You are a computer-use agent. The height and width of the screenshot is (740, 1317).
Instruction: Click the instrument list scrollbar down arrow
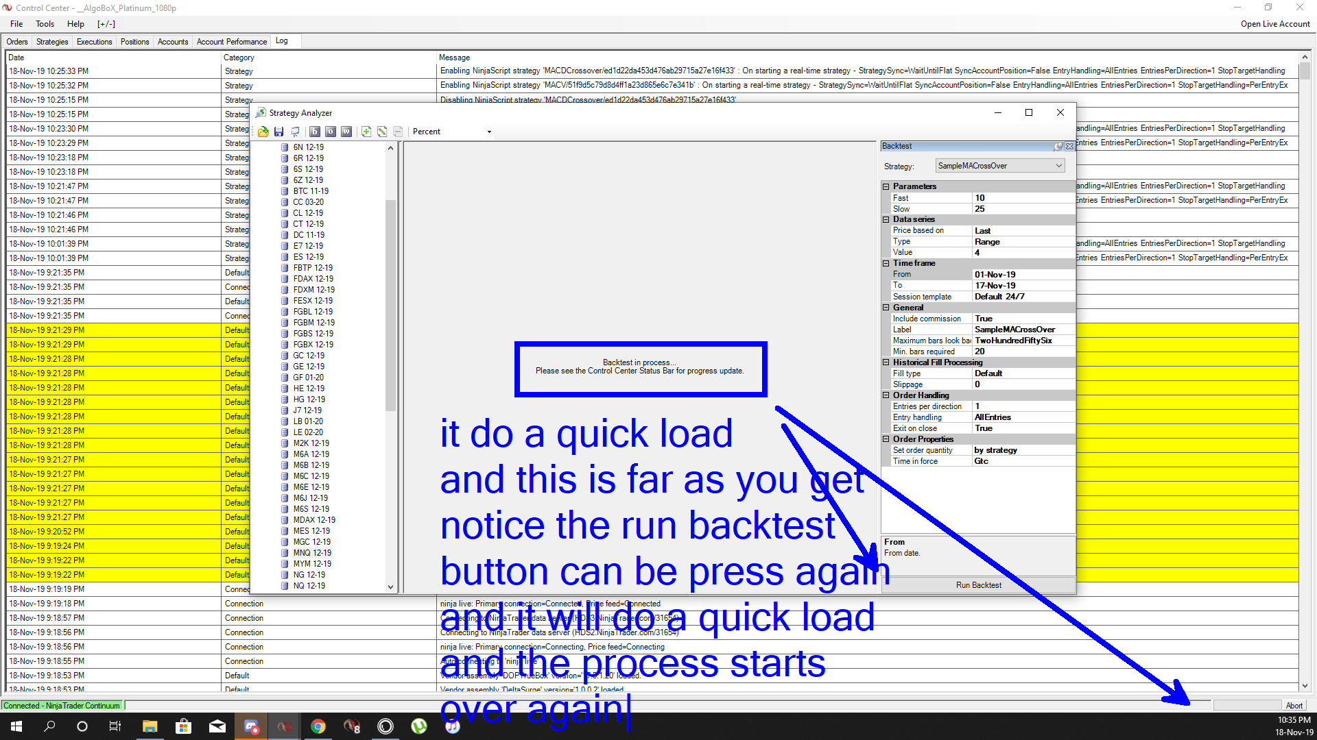(390, 587)
